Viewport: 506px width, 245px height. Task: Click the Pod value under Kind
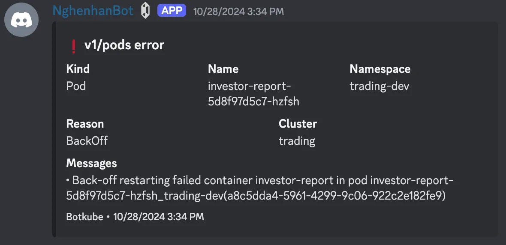[76, 86]
